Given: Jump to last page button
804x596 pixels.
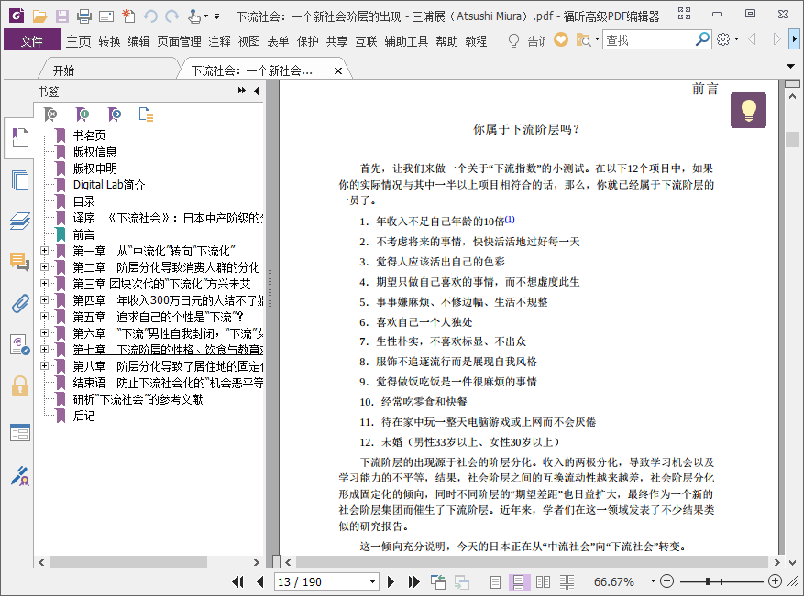Looking at the screenshot, I should click(x=413, y=581).
